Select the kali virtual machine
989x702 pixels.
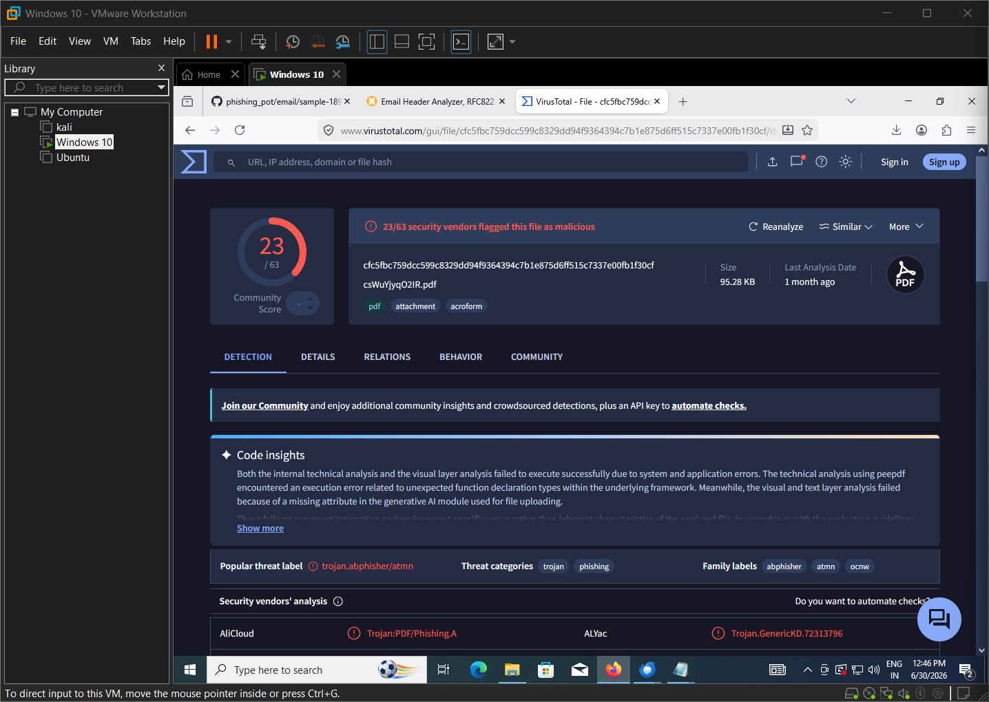pyautogui.click(x=64, y=127)
